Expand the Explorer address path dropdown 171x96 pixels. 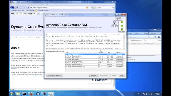[145, 33]
